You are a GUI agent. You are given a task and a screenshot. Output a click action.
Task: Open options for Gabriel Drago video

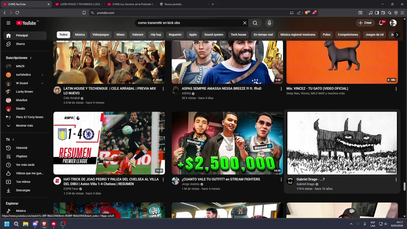[x=396, y=180]
